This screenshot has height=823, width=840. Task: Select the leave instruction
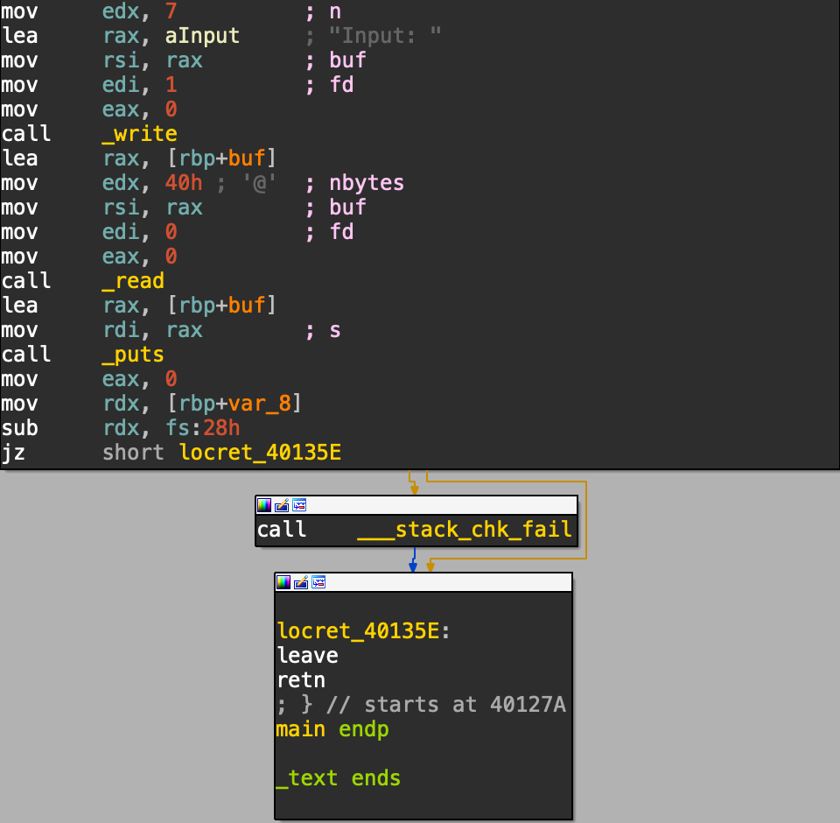tap(307, 656)
